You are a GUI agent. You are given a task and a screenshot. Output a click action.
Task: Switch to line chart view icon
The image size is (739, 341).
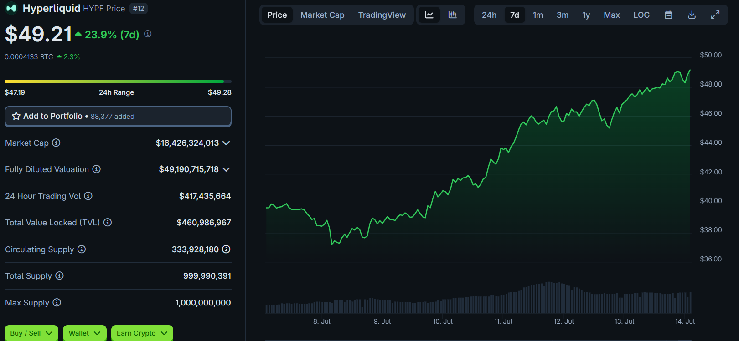pos(429,15)
